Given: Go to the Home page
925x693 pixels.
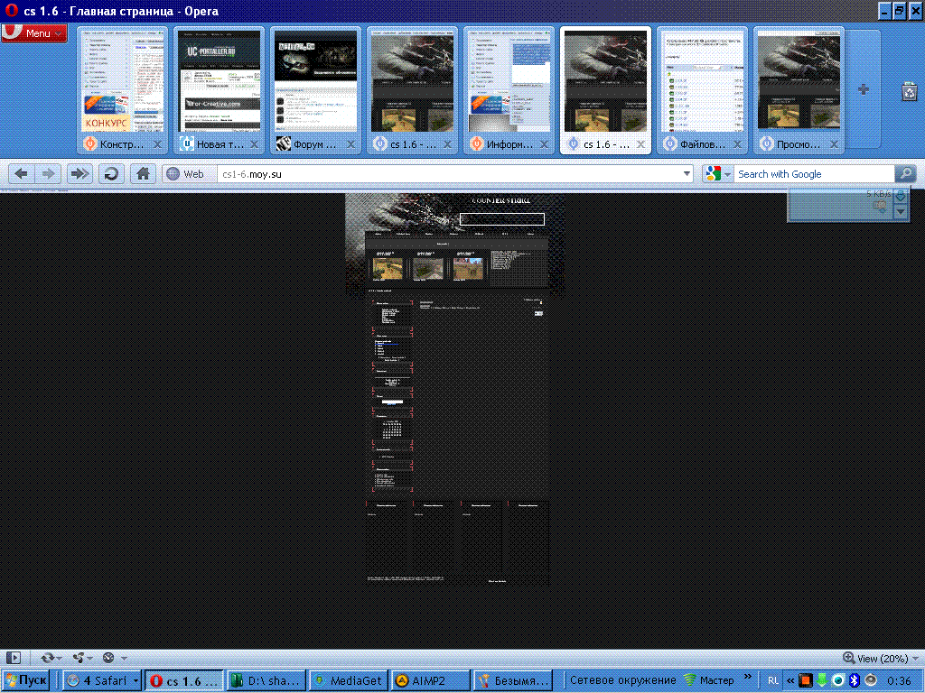Looking at the screenshot, I should pyautogui.click(x=142, y=174).
